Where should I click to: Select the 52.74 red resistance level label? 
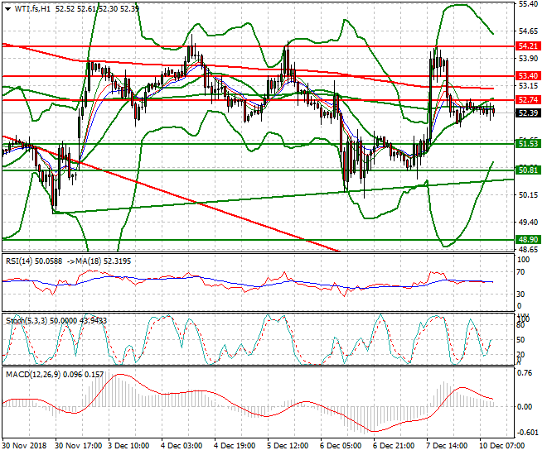tap(528, 100)
